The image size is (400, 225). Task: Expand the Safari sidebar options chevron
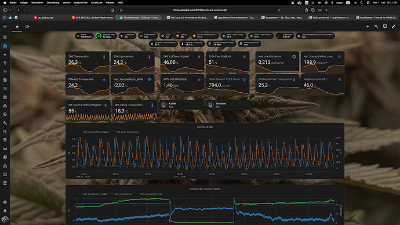(x=10, y=10)
